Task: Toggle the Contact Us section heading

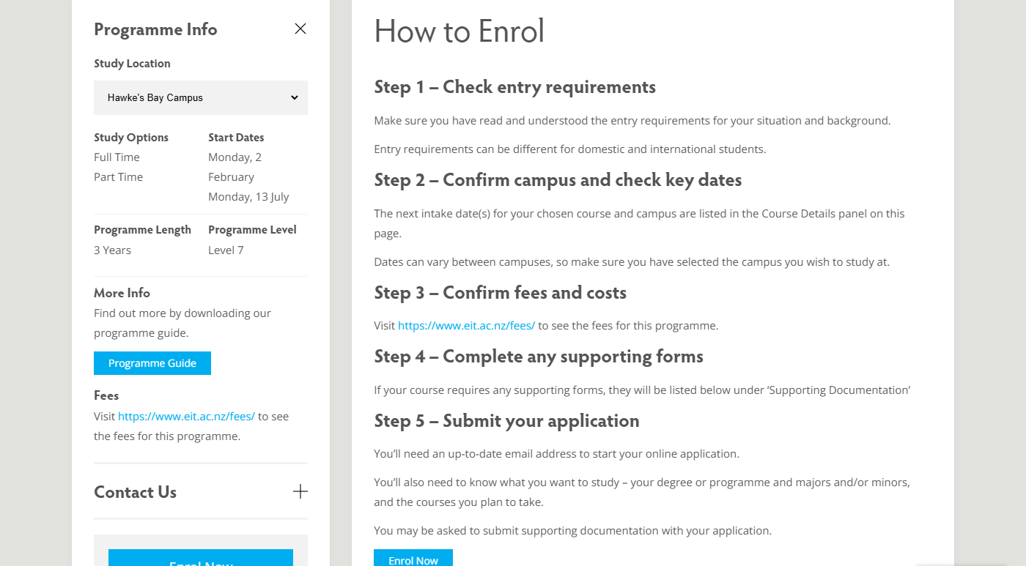Action: coord(136,492)
